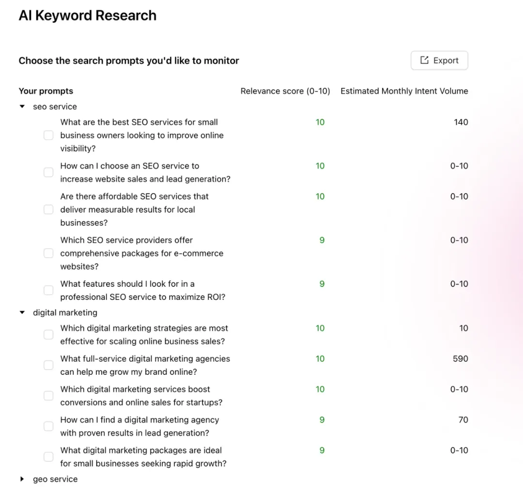Select the proven lead generation agency checkbox
Viewport: 523px width, 487px height.
pyautogui.click(x=48, y=426)
